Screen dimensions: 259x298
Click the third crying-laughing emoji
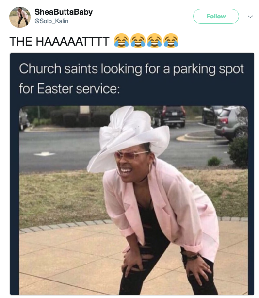point(155,41)
